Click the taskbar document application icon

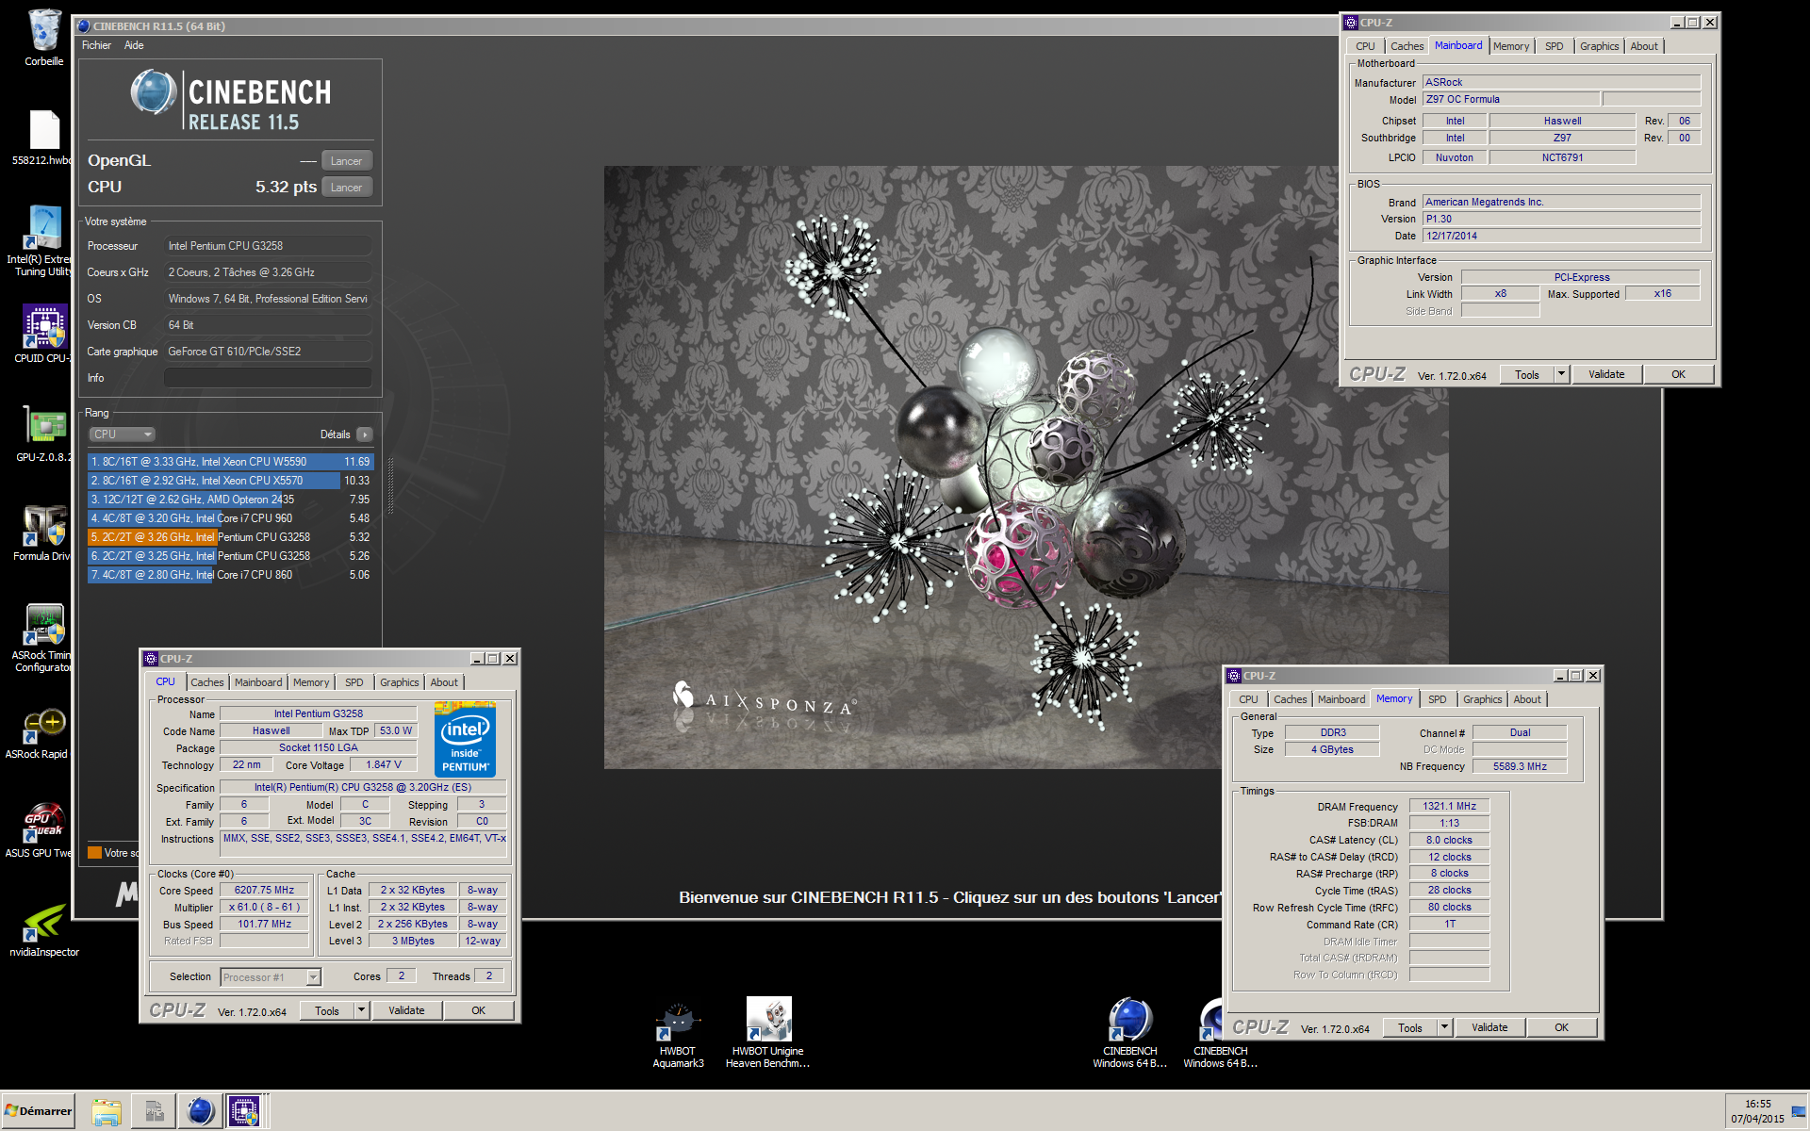[154, 1112]
